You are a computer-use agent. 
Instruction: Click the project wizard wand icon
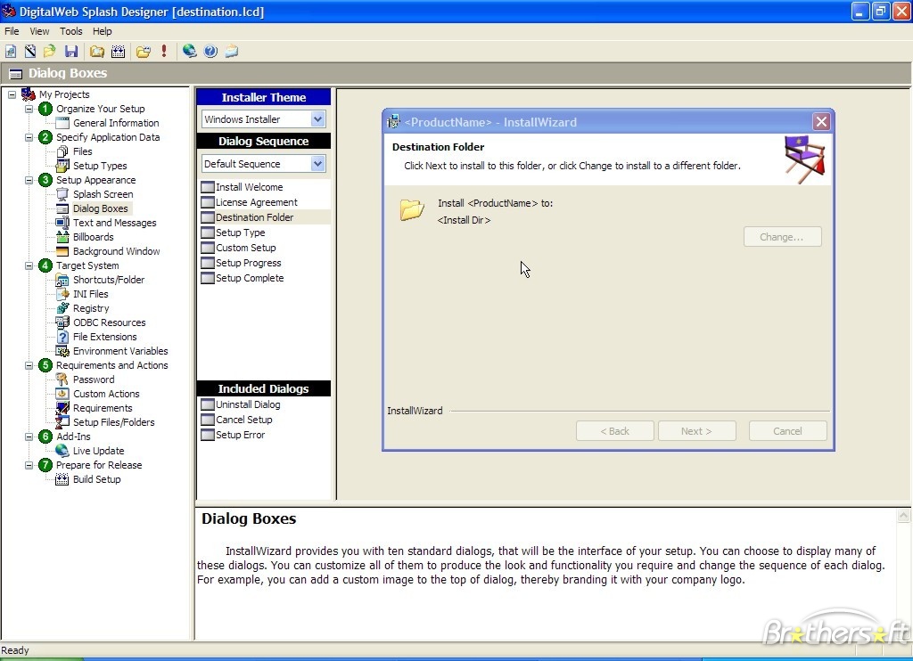click(30, 51)
